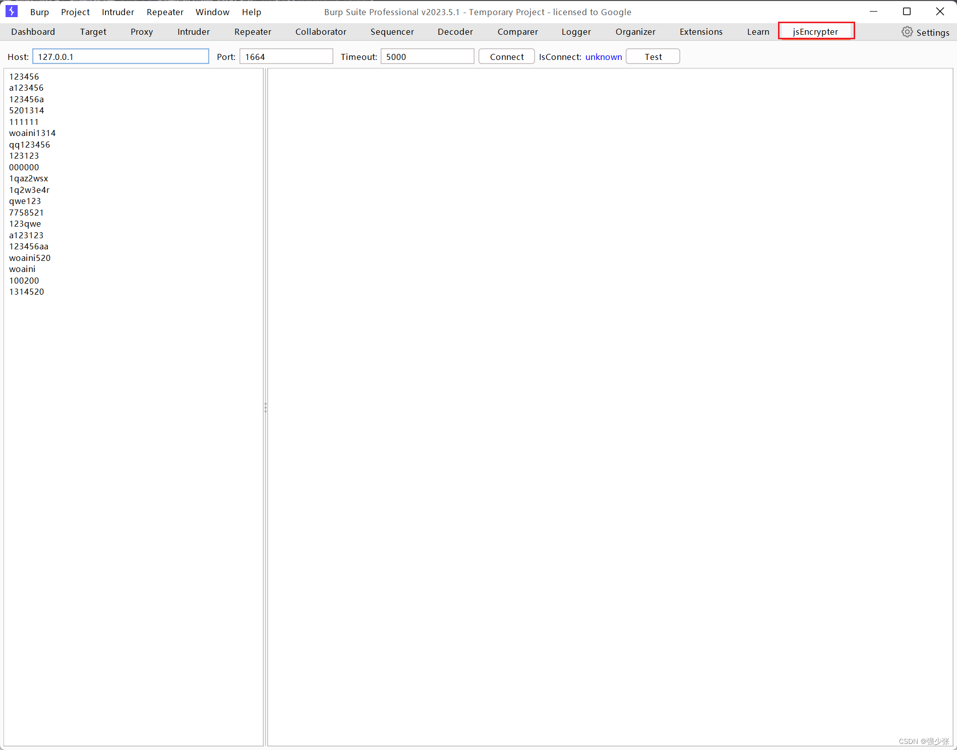Select payload line '100200'
This screenshot has width=957, height=750.
(24, 281)
